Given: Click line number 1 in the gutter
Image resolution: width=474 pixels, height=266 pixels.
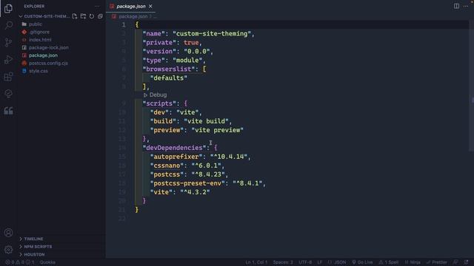Looking at the screenshot, I should pyautogui.click(x=124, y=24).
